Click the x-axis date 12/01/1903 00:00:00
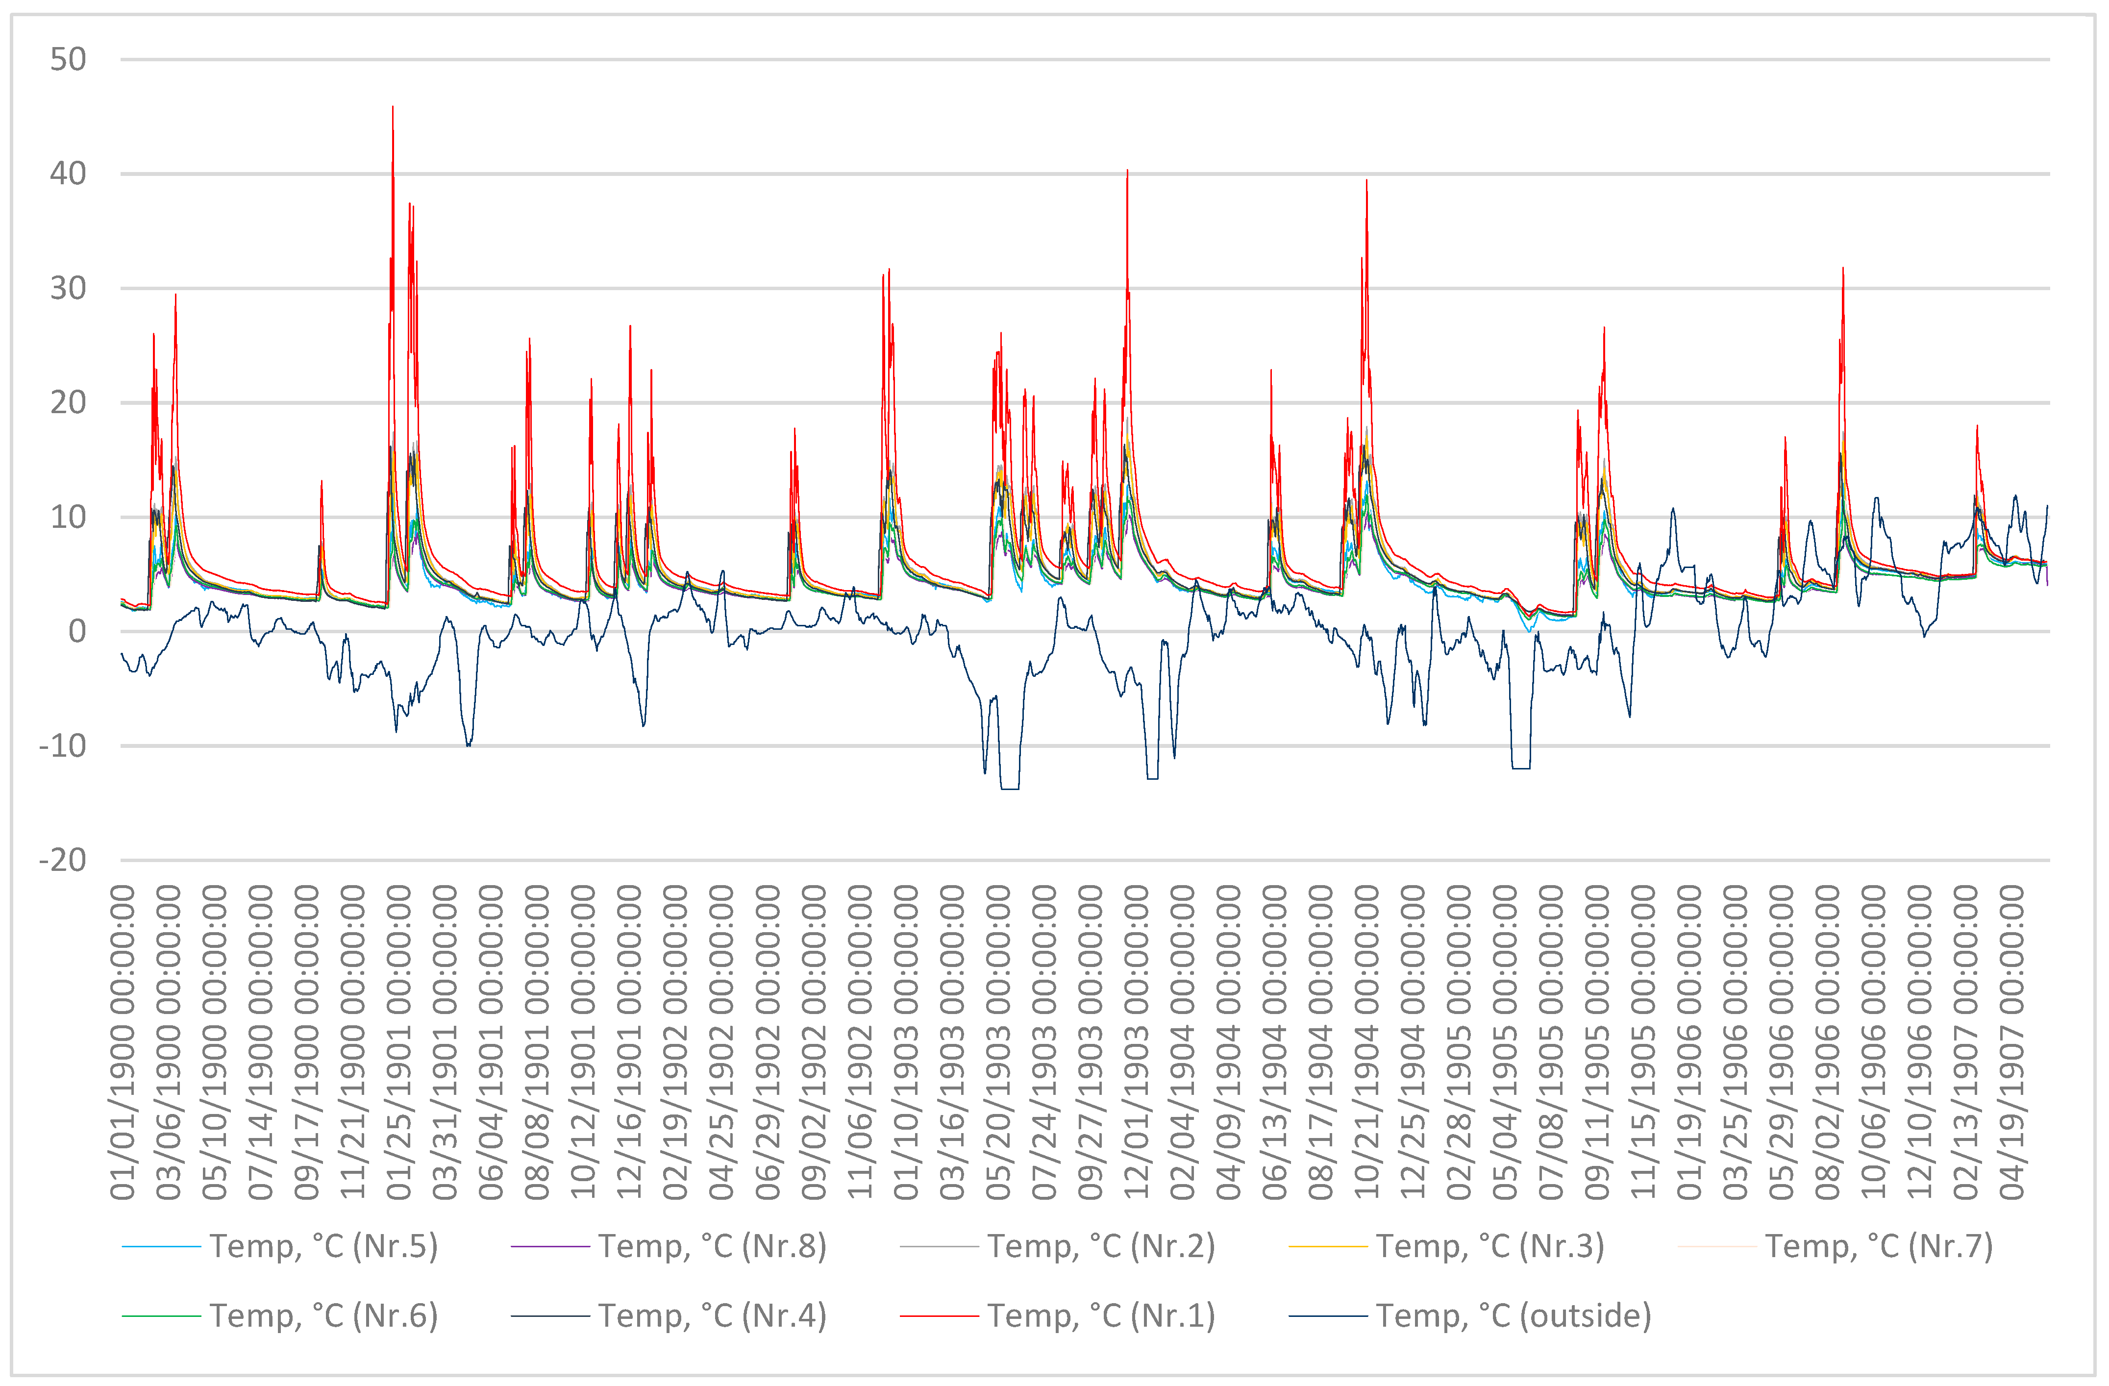The height and width of the screenshot is (1386, 2109). pos(1136,1042)
